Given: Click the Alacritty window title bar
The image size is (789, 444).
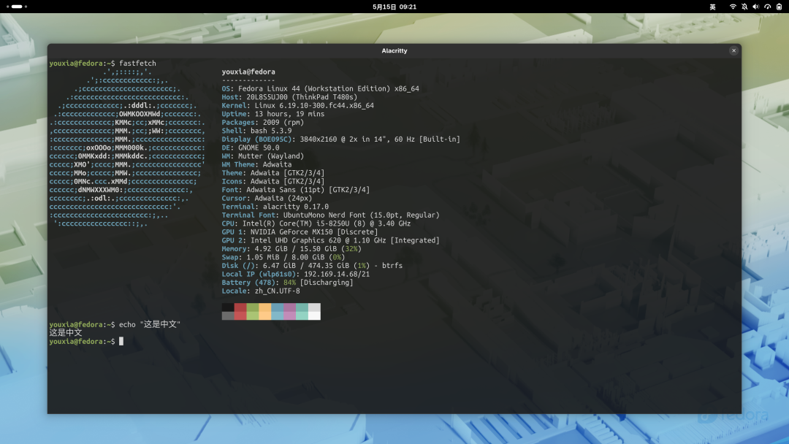Looking at the screenshot, I should [x=394, y=50].
